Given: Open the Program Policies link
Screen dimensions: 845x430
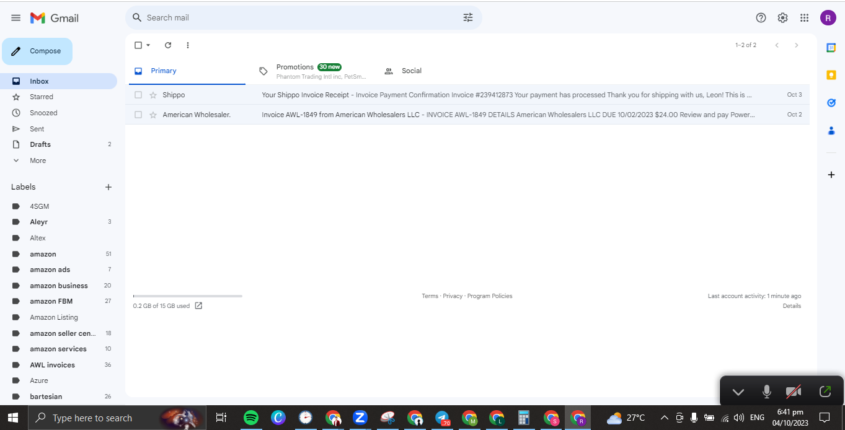Looking at the screenshot, I should [490, 296].
